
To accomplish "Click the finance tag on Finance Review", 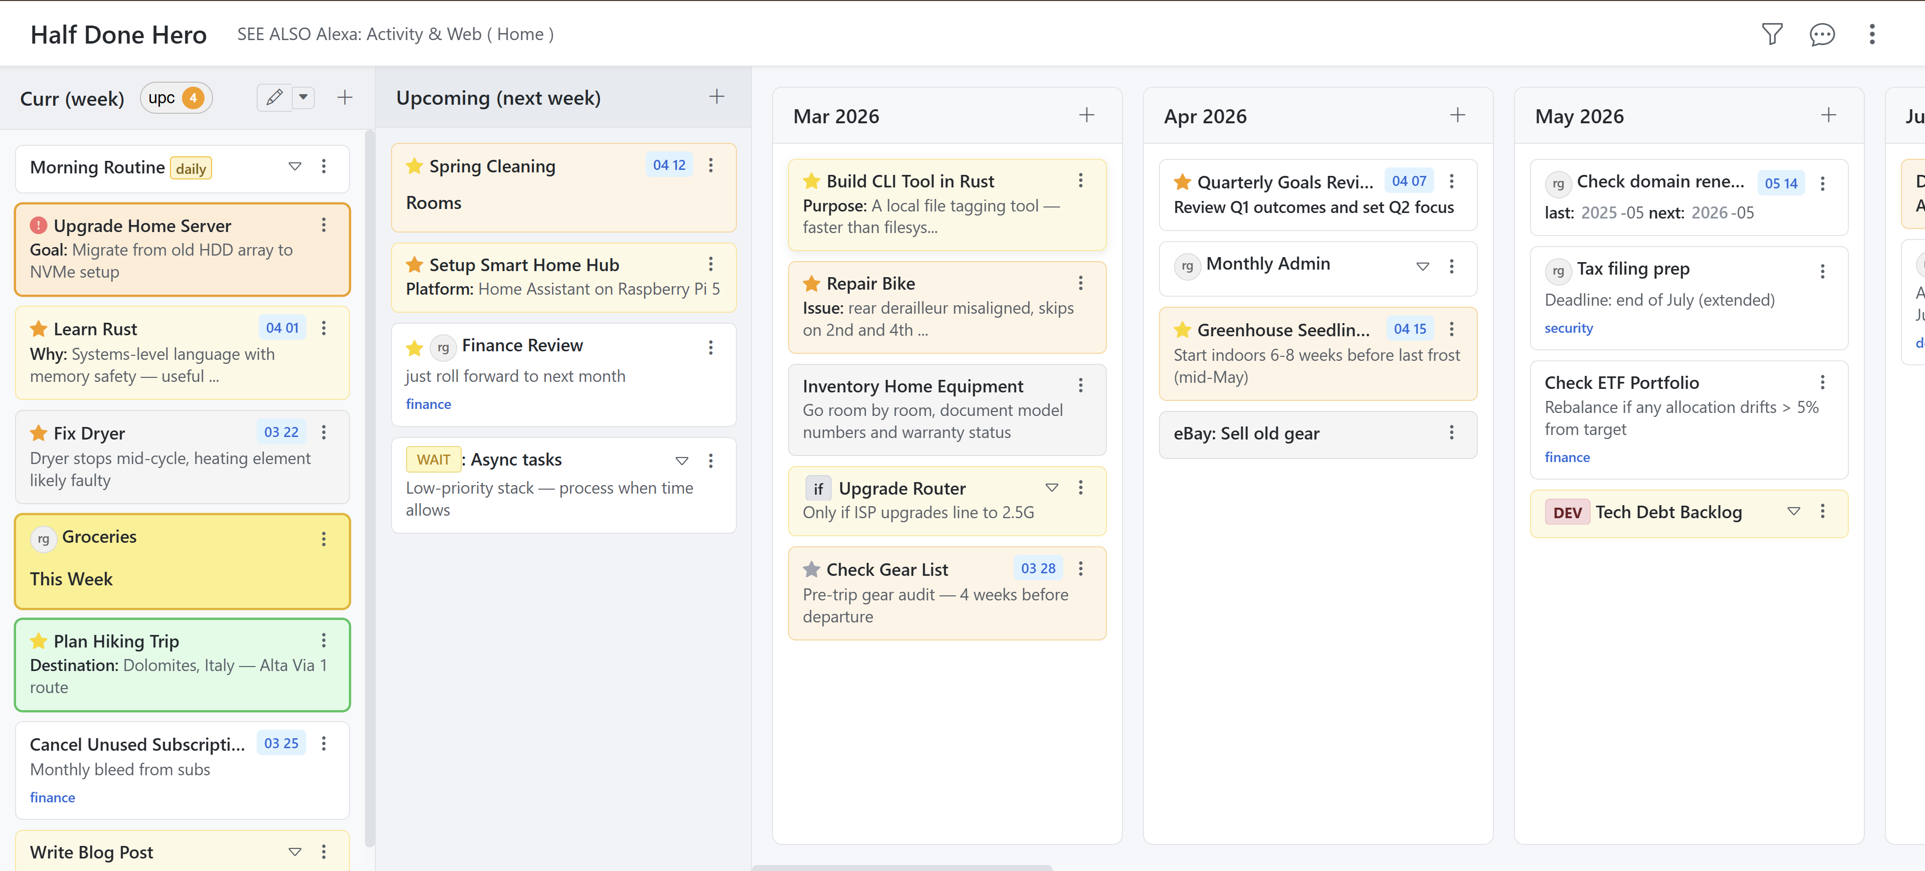I will click(x=428, y=404).
